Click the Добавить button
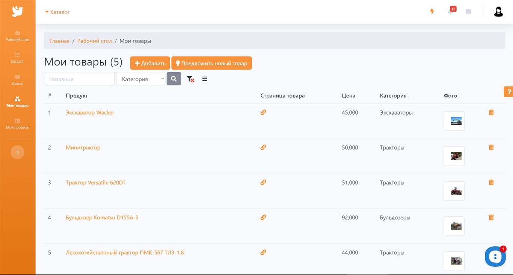 [150, 63]
